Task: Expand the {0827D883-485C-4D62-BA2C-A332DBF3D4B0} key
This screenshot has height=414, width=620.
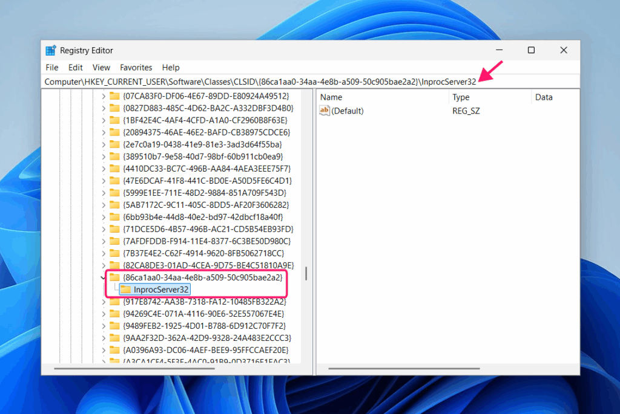Action: click(103, 108)
